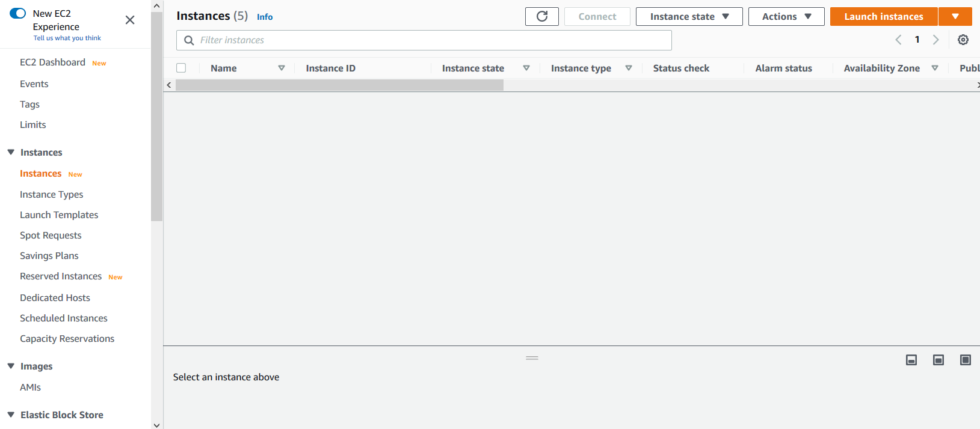The image size is (980, 429).
Task: Open Events page
Action: 34,84
